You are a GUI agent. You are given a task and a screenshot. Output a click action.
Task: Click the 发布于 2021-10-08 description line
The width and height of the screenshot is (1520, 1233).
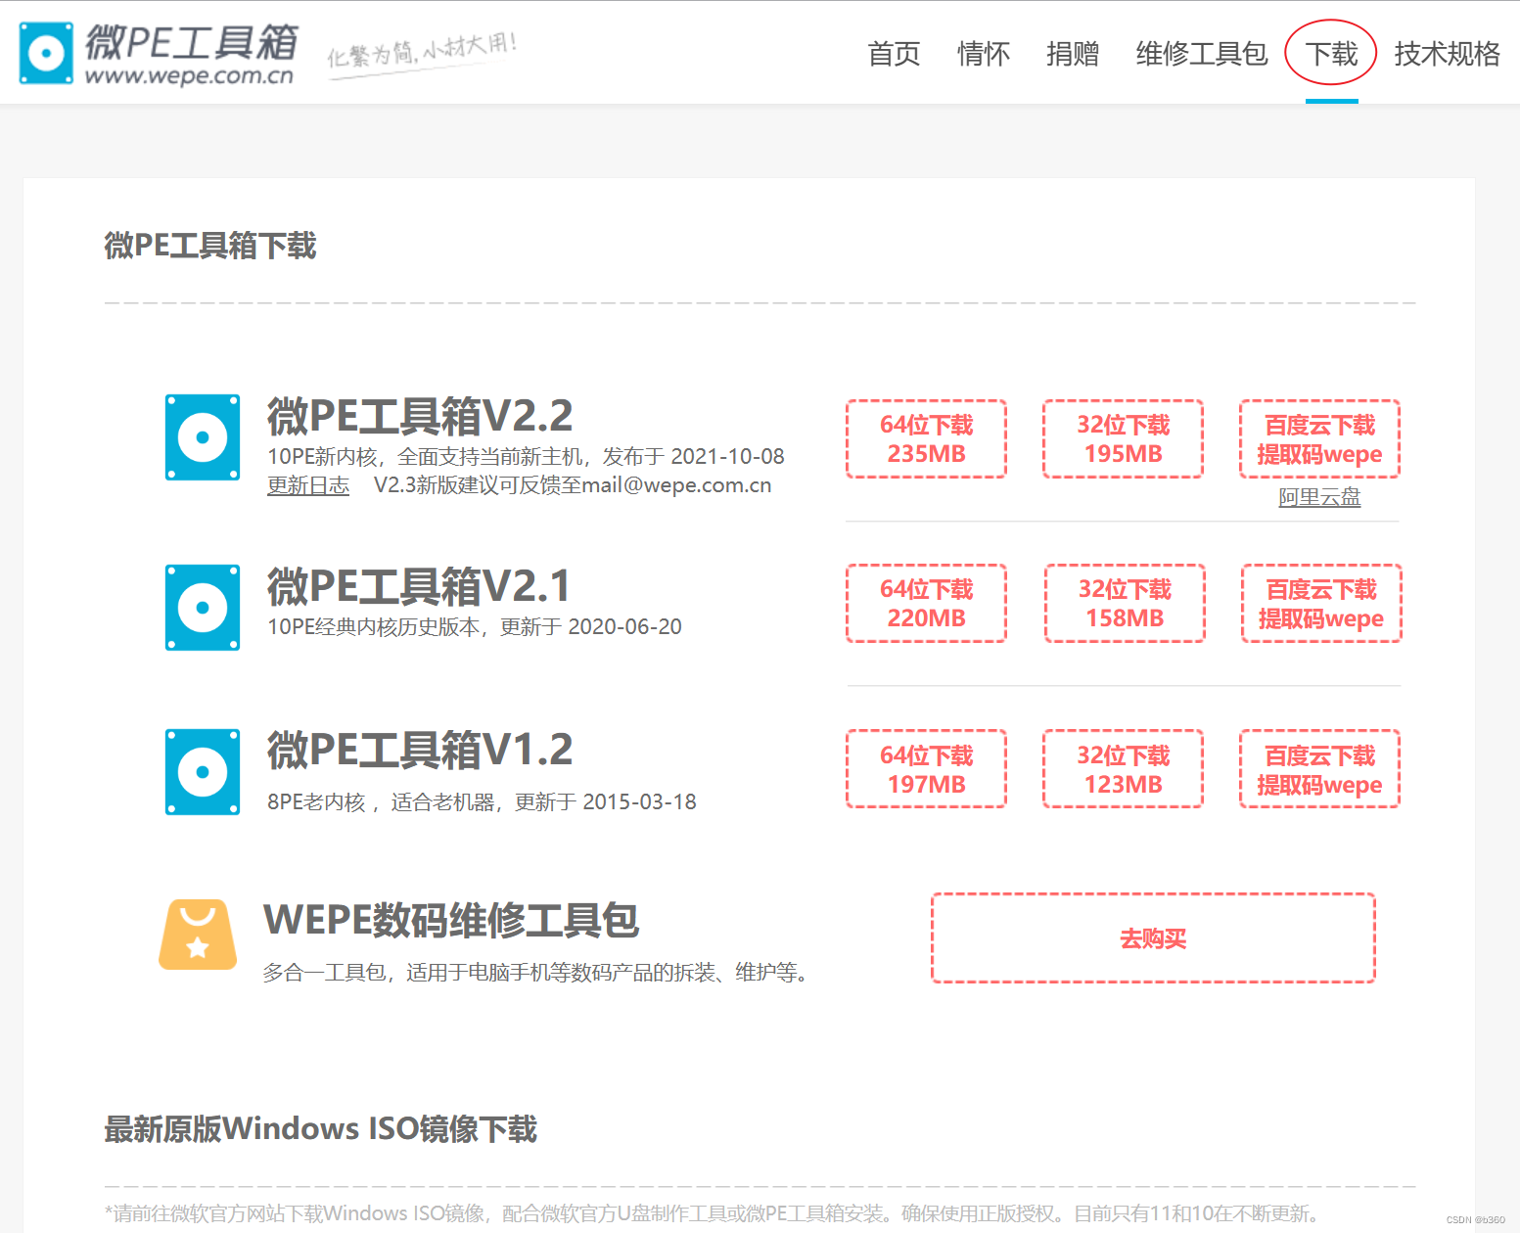pos(526,456)
